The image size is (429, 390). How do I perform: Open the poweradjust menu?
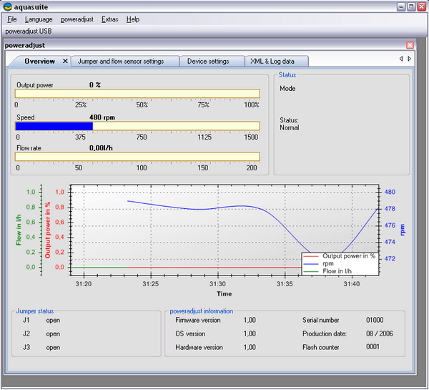[x=77, y=19]
